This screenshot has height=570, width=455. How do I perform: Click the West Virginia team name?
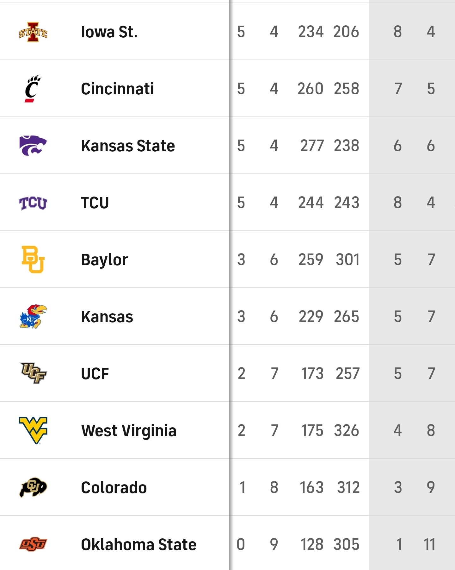129,431
